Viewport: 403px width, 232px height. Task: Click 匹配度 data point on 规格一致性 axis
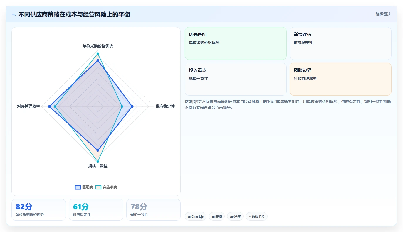[x=98, y=150]
